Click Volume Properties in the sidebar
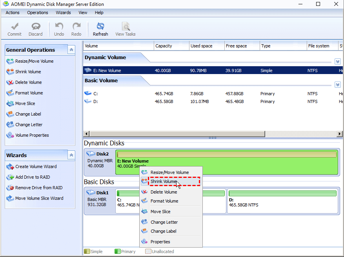This screenshot has width=344, height=257. pyautogui.click(x=32, y=135)
